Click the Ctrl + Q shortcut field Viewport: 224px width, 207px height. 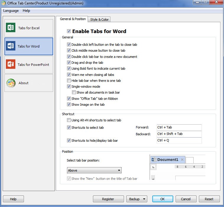pyautogui.click(x=179, y=140)
